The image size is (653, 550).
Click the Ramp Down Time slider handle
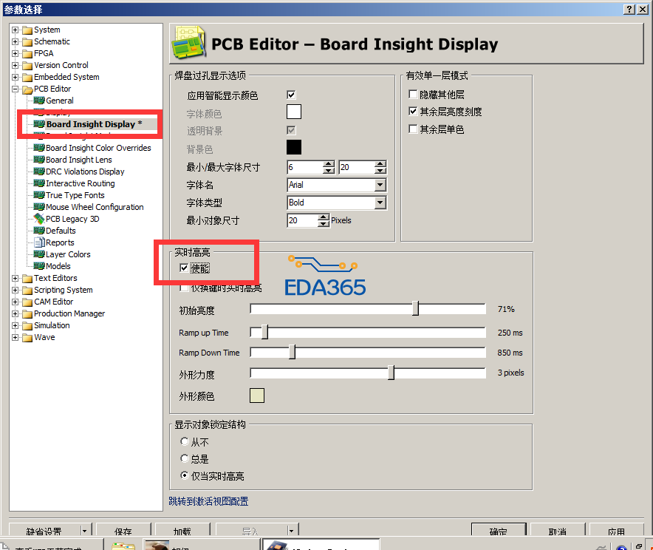(293, 352)
